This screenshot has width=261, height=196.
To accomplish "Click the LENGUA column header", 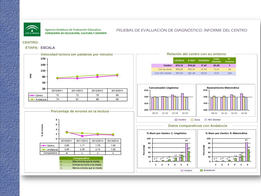I will pyautogui.click(x=179, y=60).
